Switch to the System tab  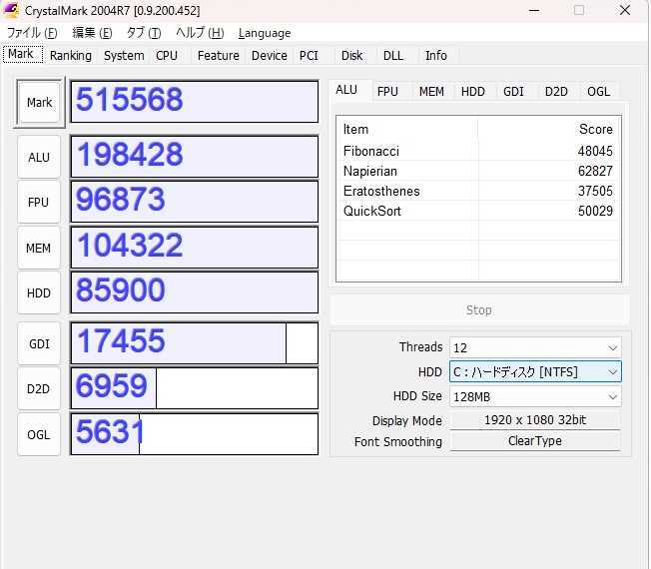pos(124,56)
